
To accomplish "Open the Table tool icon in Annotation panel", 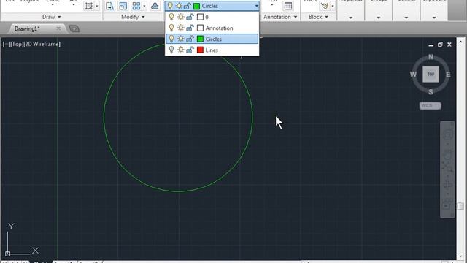I will pos(288,6).
